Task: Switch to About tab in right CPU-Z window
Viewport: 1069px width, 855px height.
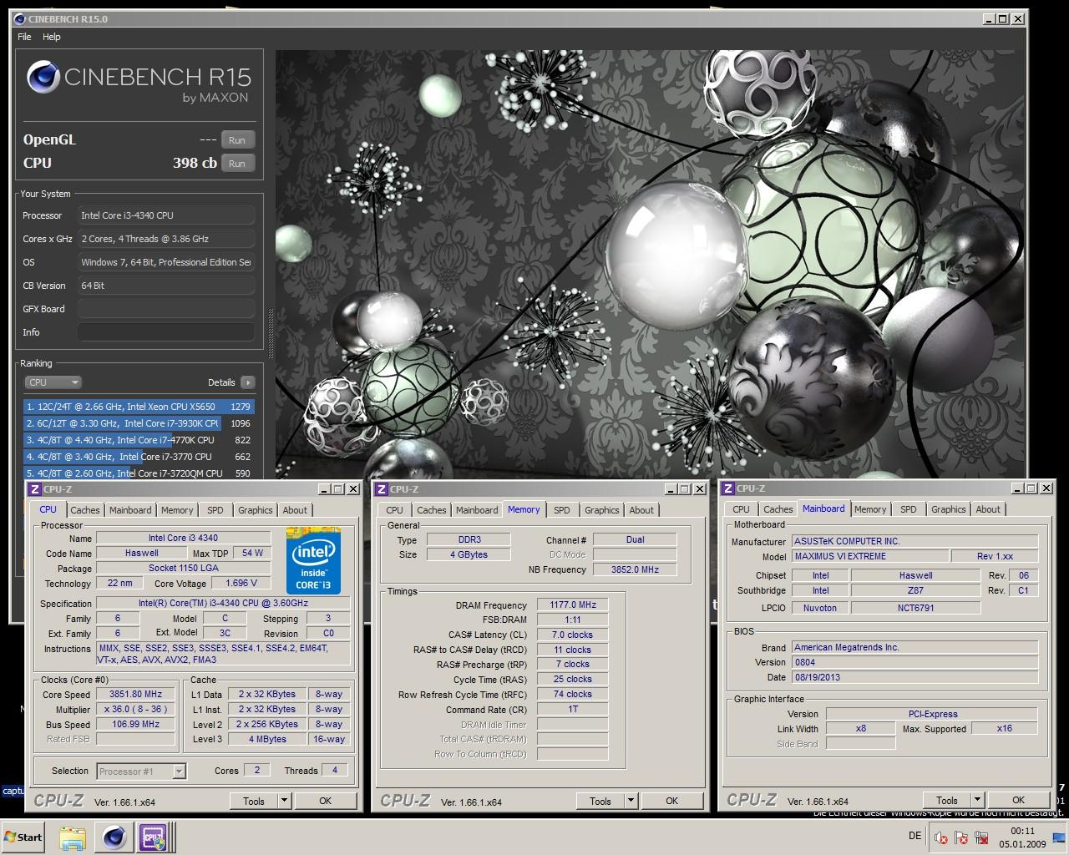Action: [988, 509]
